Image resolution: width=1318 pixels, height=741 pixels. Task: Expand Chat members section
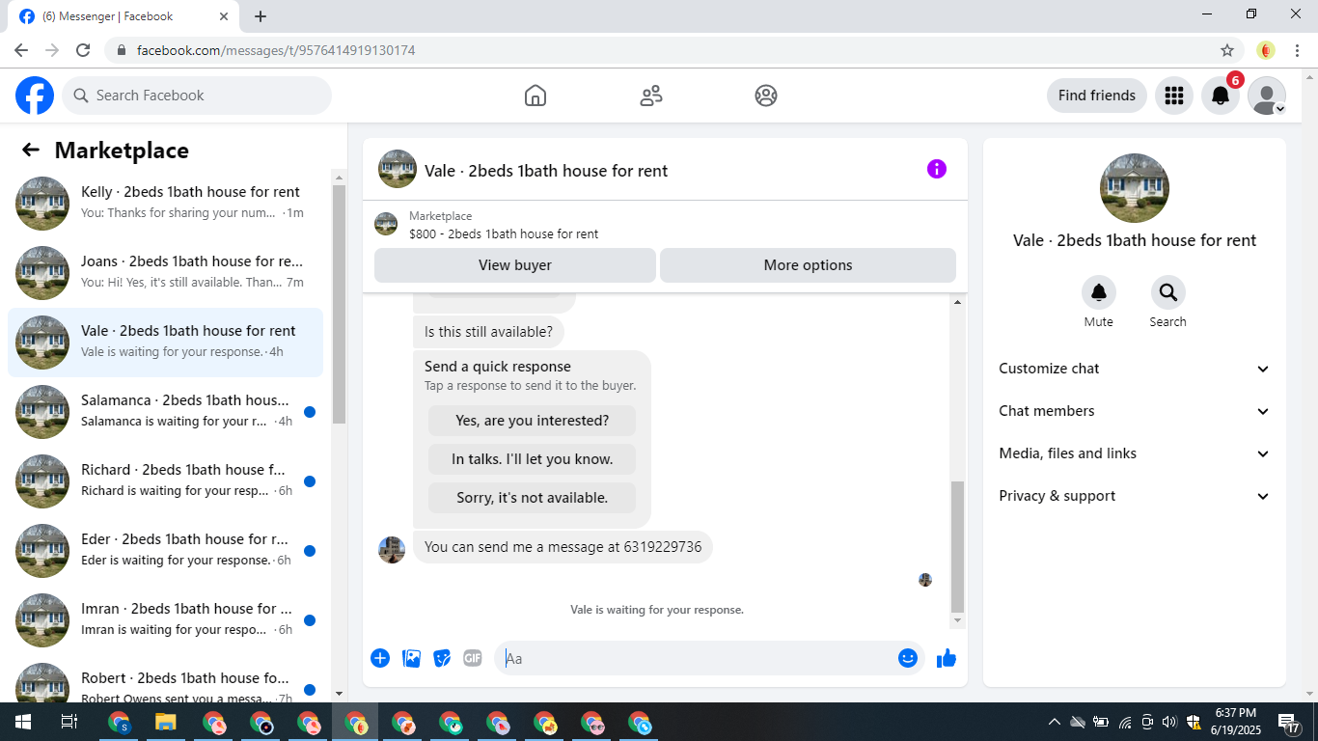tap(1135, 411)
